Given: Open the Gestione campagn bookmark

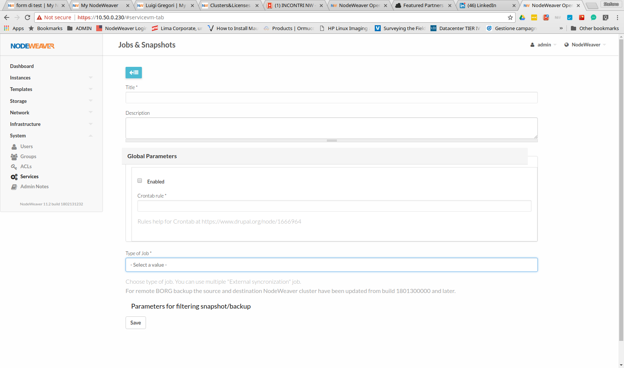Looking at the screenshot, I should pyautogui.click(x=511, y=28).
